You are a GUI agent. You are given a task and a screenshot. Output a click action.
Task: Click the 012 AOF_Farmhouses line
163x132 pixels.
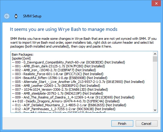coord(64,109)
